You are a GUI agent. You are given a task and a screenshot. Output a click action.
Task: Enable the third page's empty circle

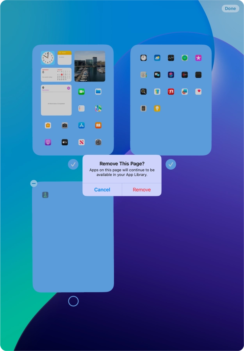pyautogui.click(x=73, y=301)
